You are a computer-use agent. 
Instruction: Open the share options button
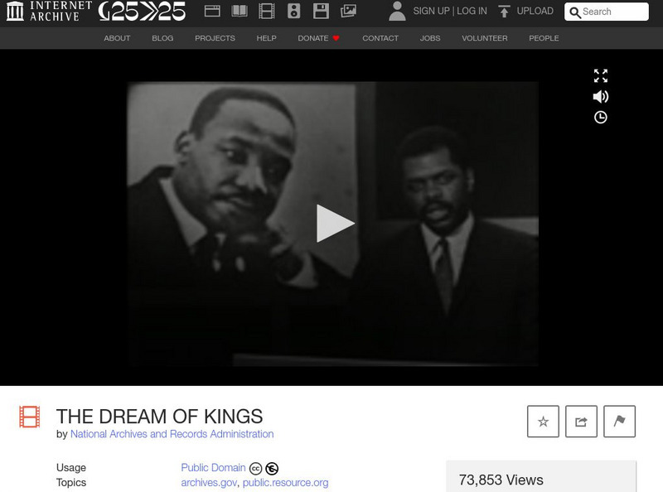click(x=581, y=422)
